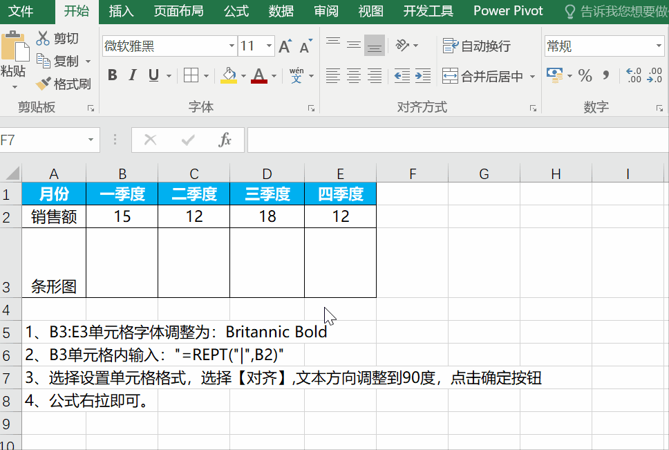Screen dimensions: 669x450
Task: Open Alignment (对齐方式) dialog launcher
Action: 533,109
